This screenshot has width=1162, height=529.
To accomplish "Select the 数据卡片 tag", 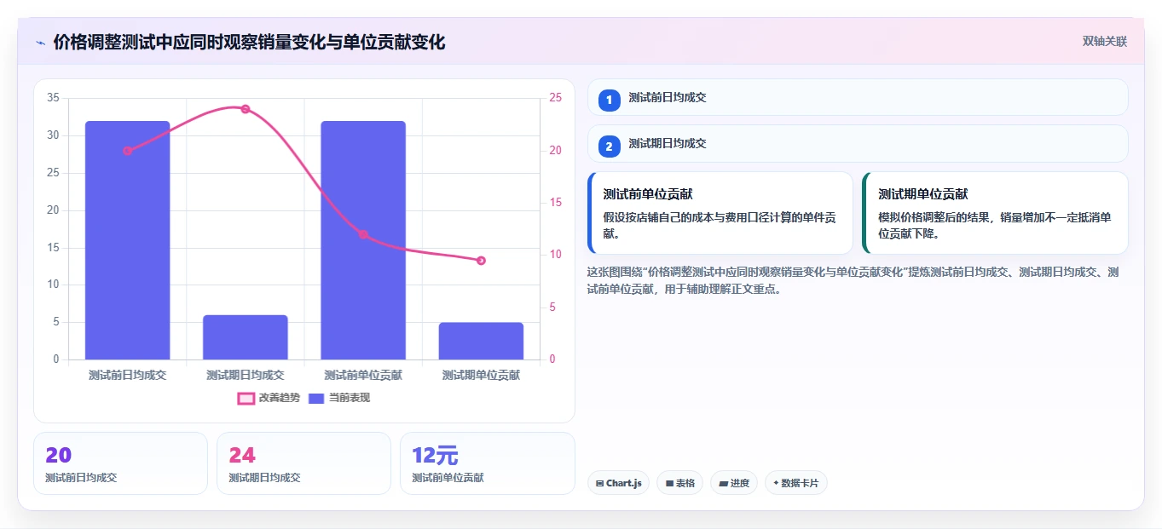I will point(796,483).
